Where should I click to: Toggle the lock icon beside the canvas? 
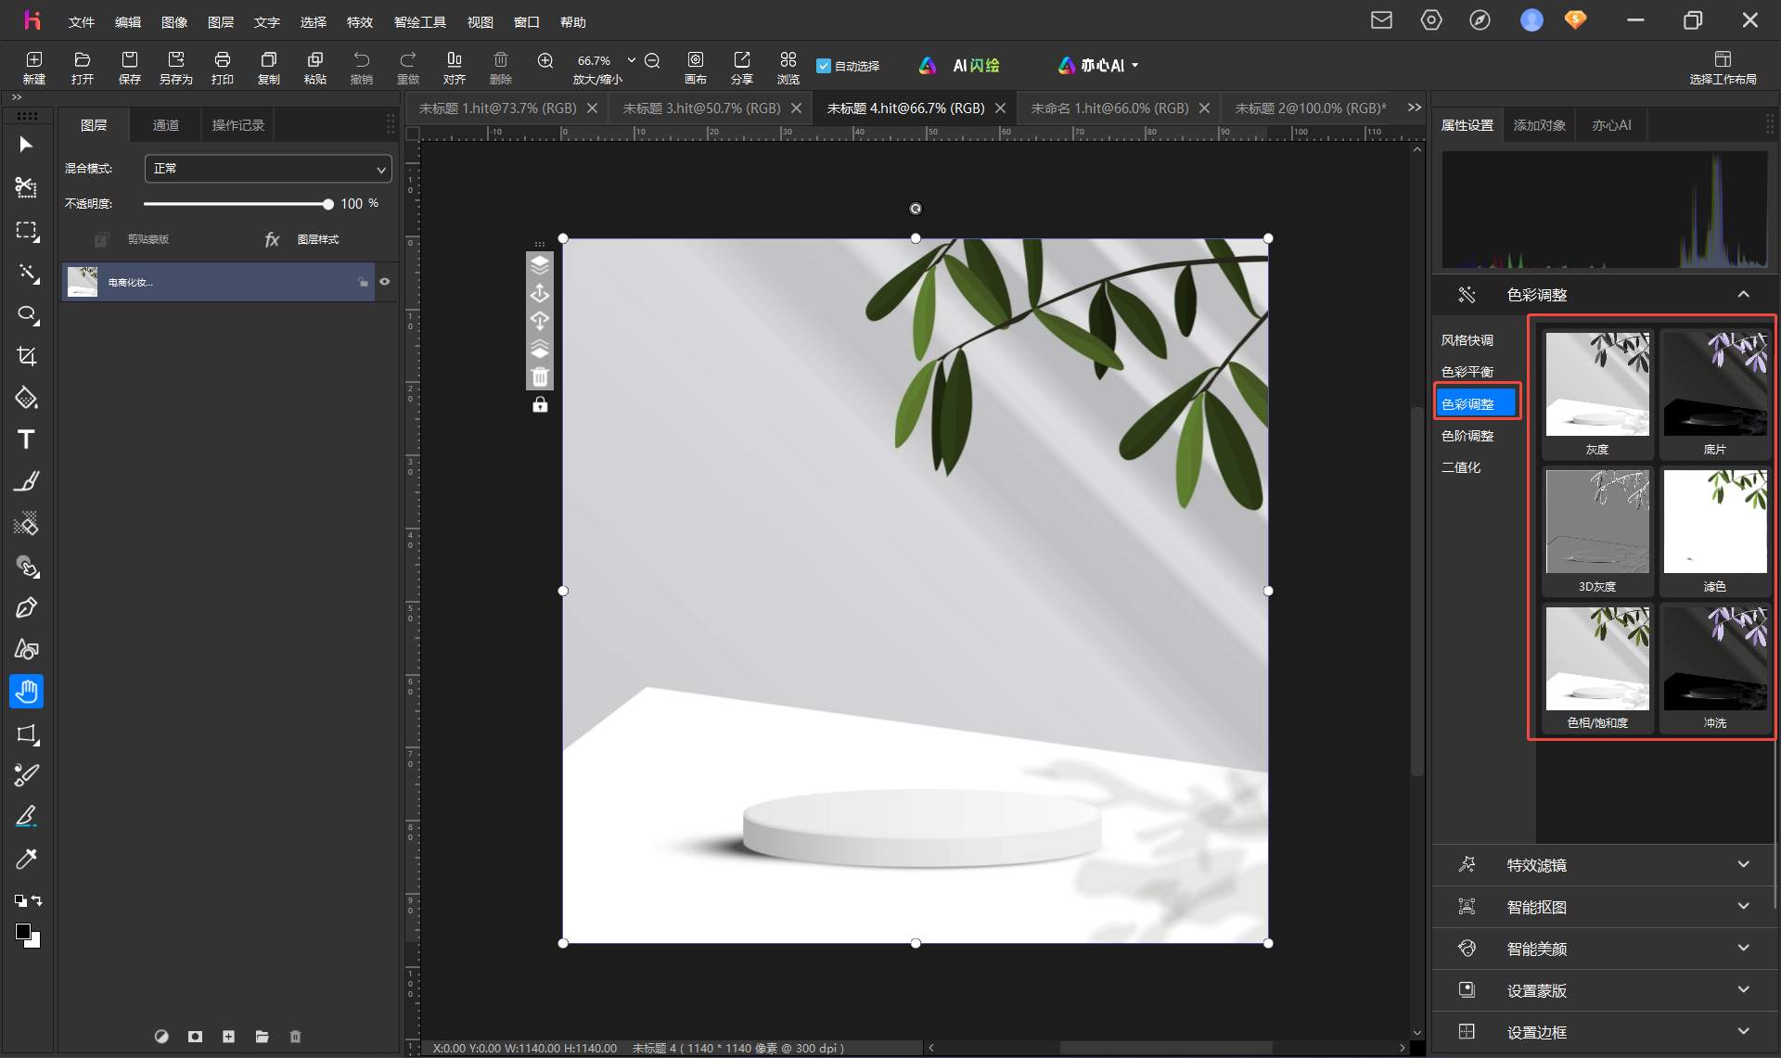[540, 405]
